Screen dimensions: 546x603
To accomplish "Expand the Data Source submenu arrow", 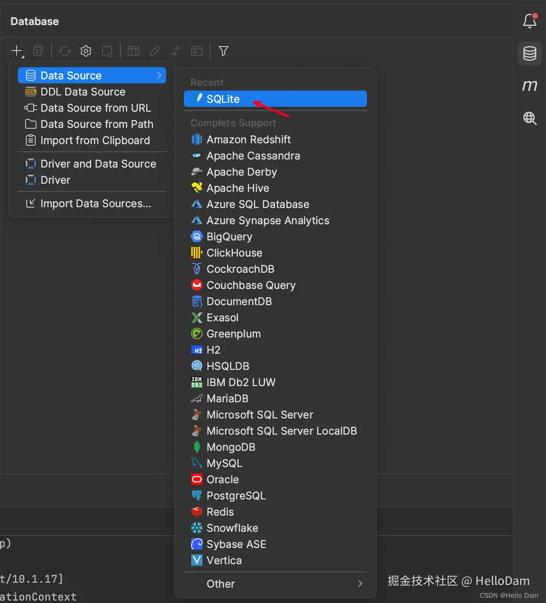I will (159, 75).
